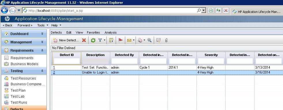283x110 pixels.
Task: Select the '2014.1' cell
Action: [x=182, y=67]
